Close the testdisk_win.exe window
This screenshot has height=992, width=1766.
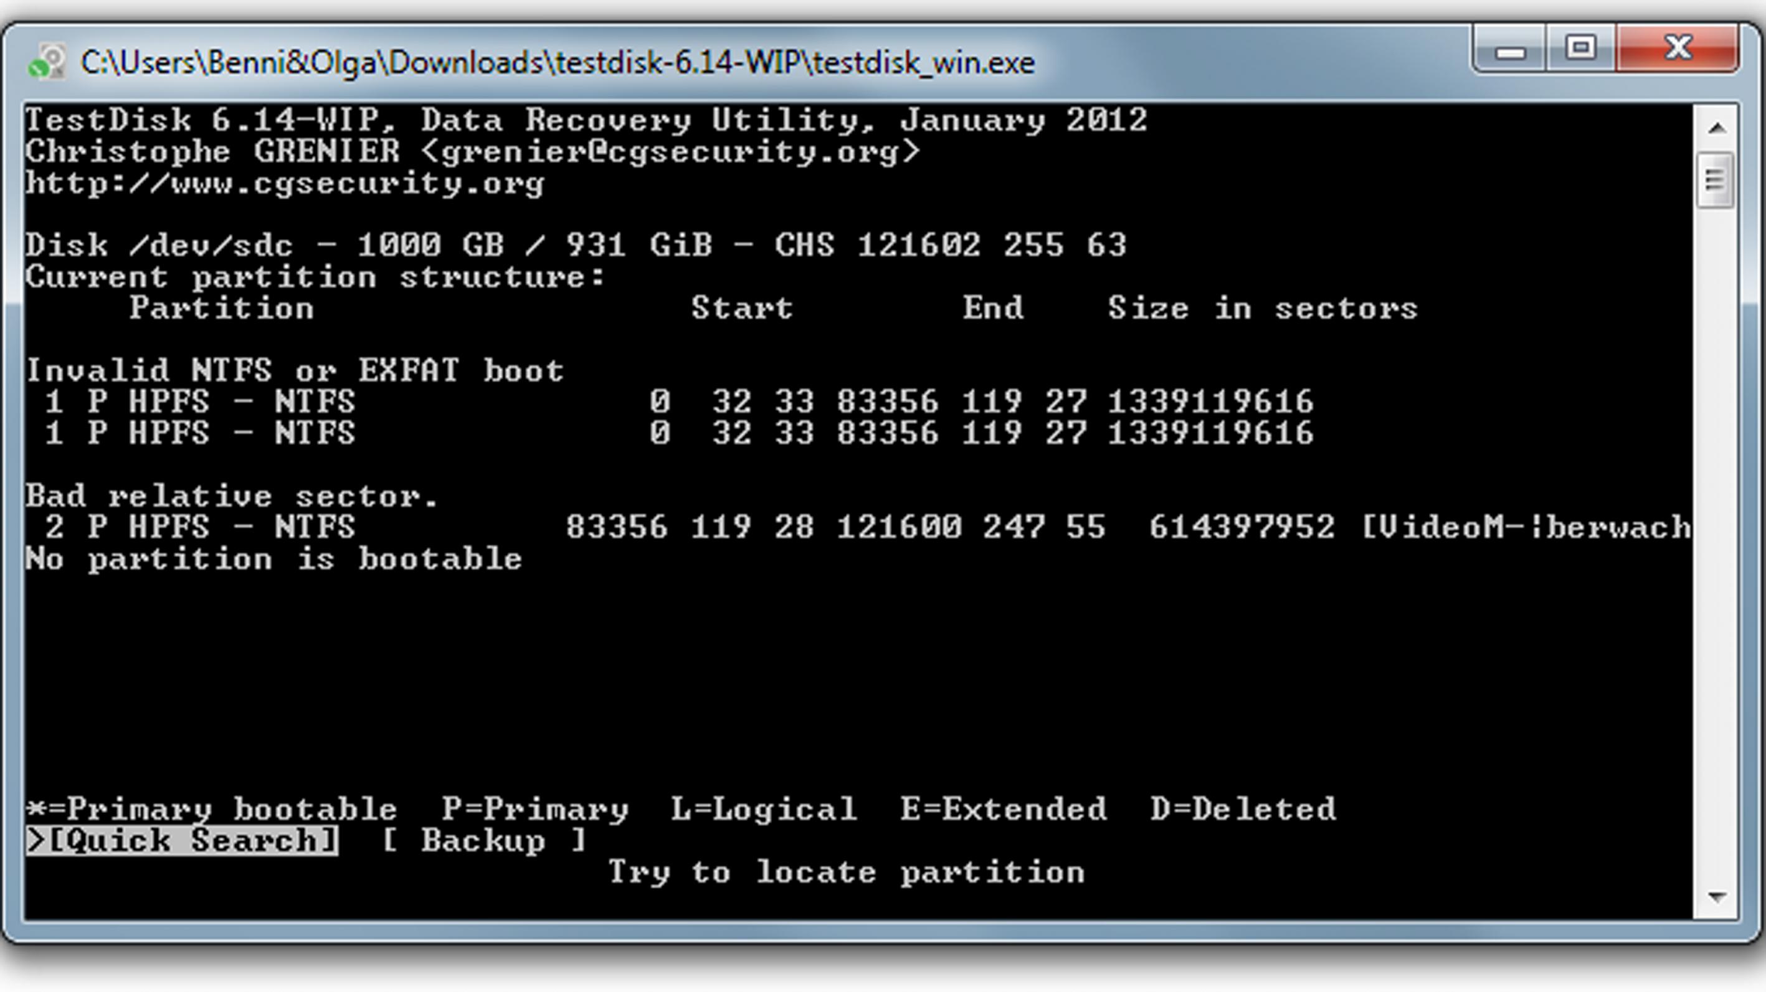point(1678,49)
